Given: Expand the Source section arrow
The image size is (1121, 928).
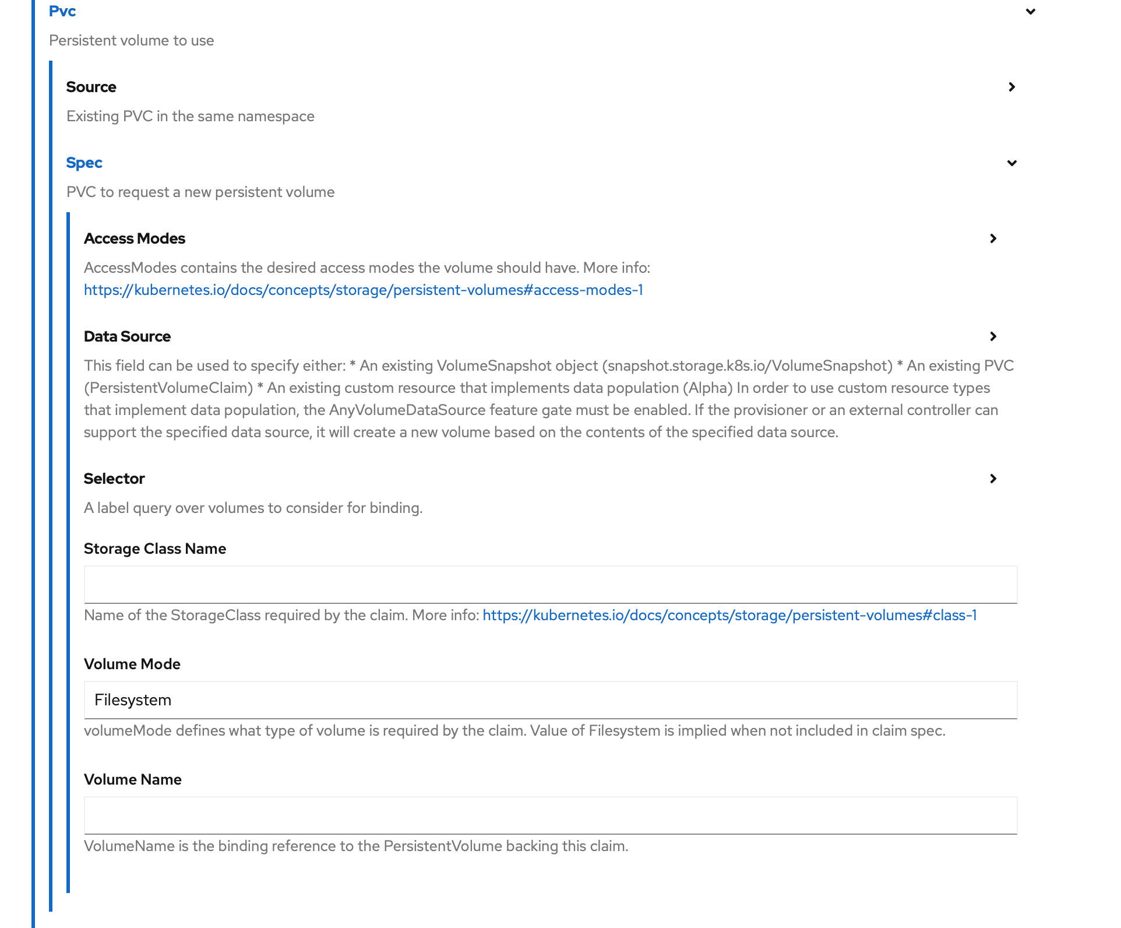Looking at the screenshot, I should [x=1012, y=87].
